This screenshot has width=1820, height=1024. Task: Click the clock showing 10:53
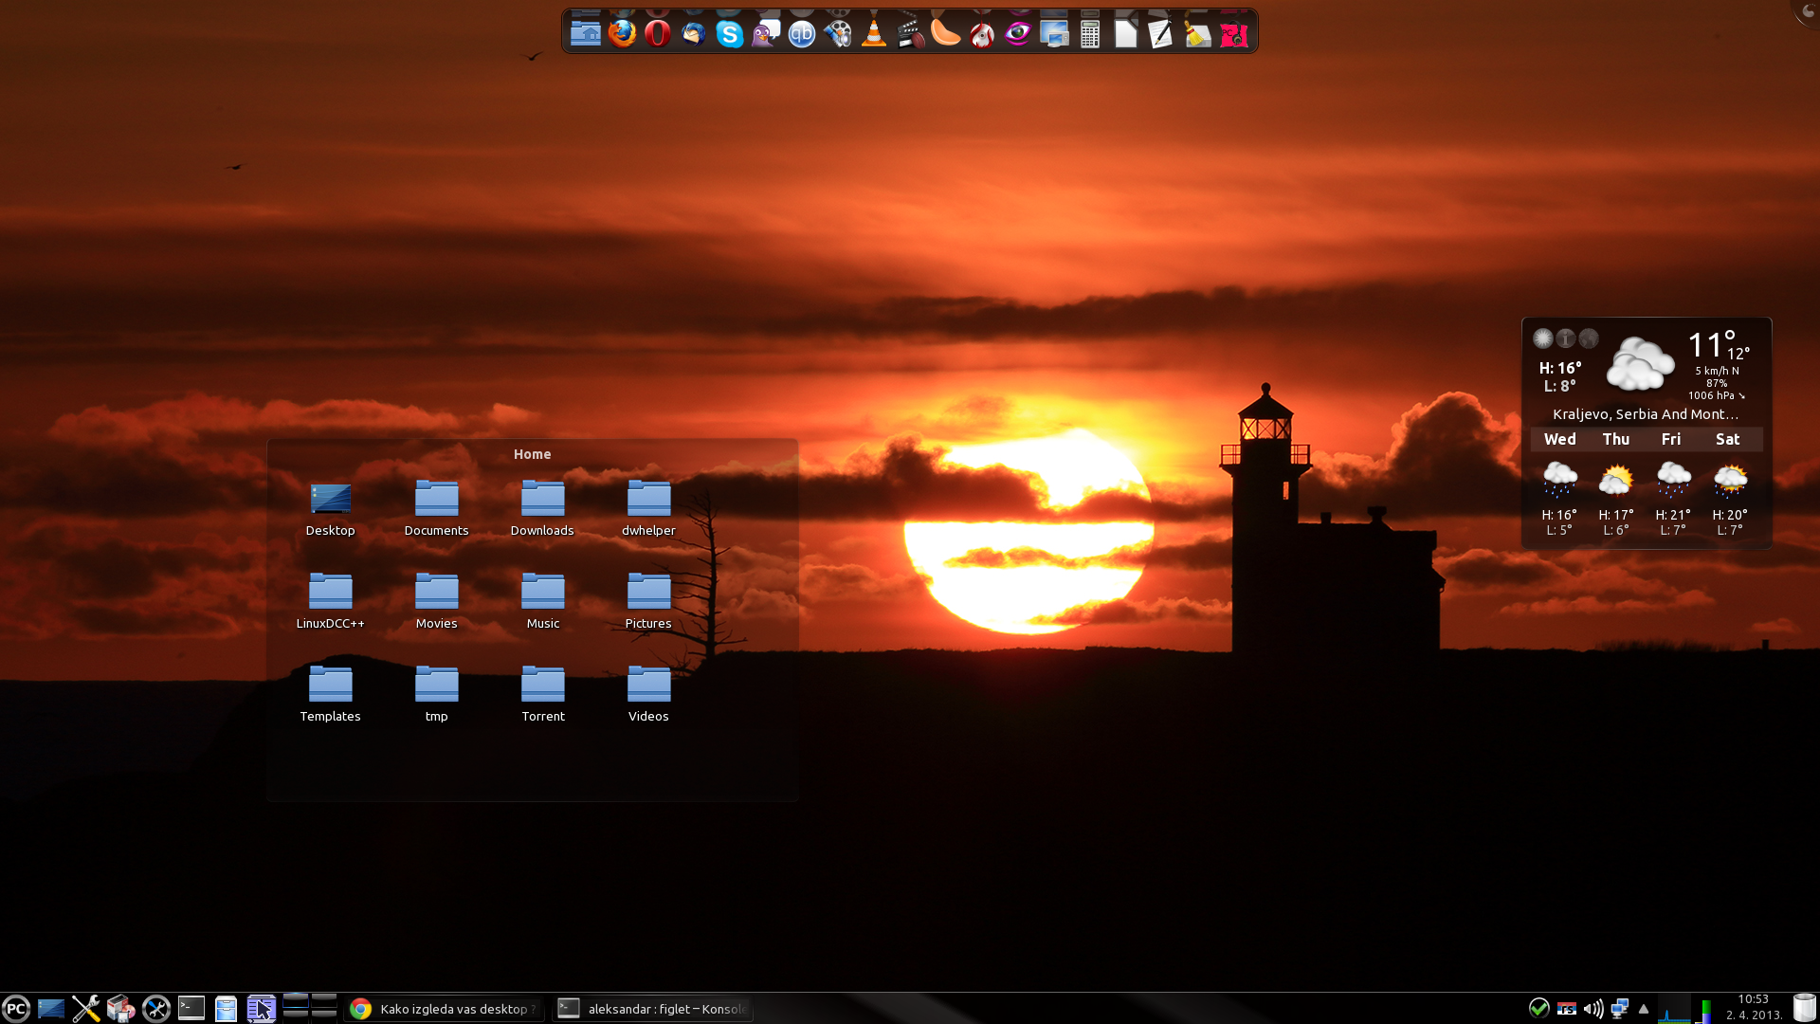(x=1753, y=1007)
